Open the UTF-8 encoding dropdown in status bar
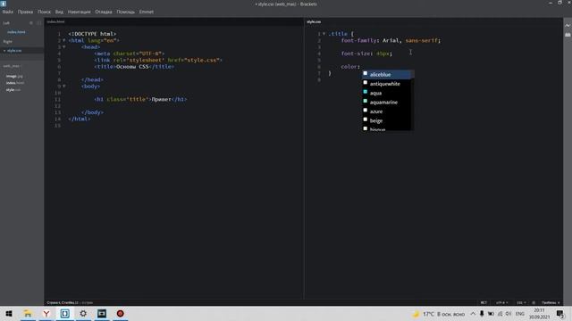572x321 pixels. coord(501,302)
